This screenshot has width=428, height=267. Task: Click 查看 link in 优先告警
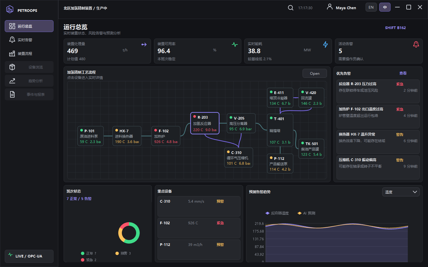tap(403, 73)
